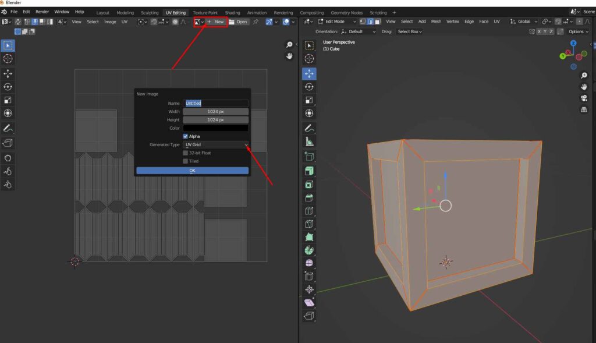Click Open image button
This screenshot has height=343, width=596.
238,22
